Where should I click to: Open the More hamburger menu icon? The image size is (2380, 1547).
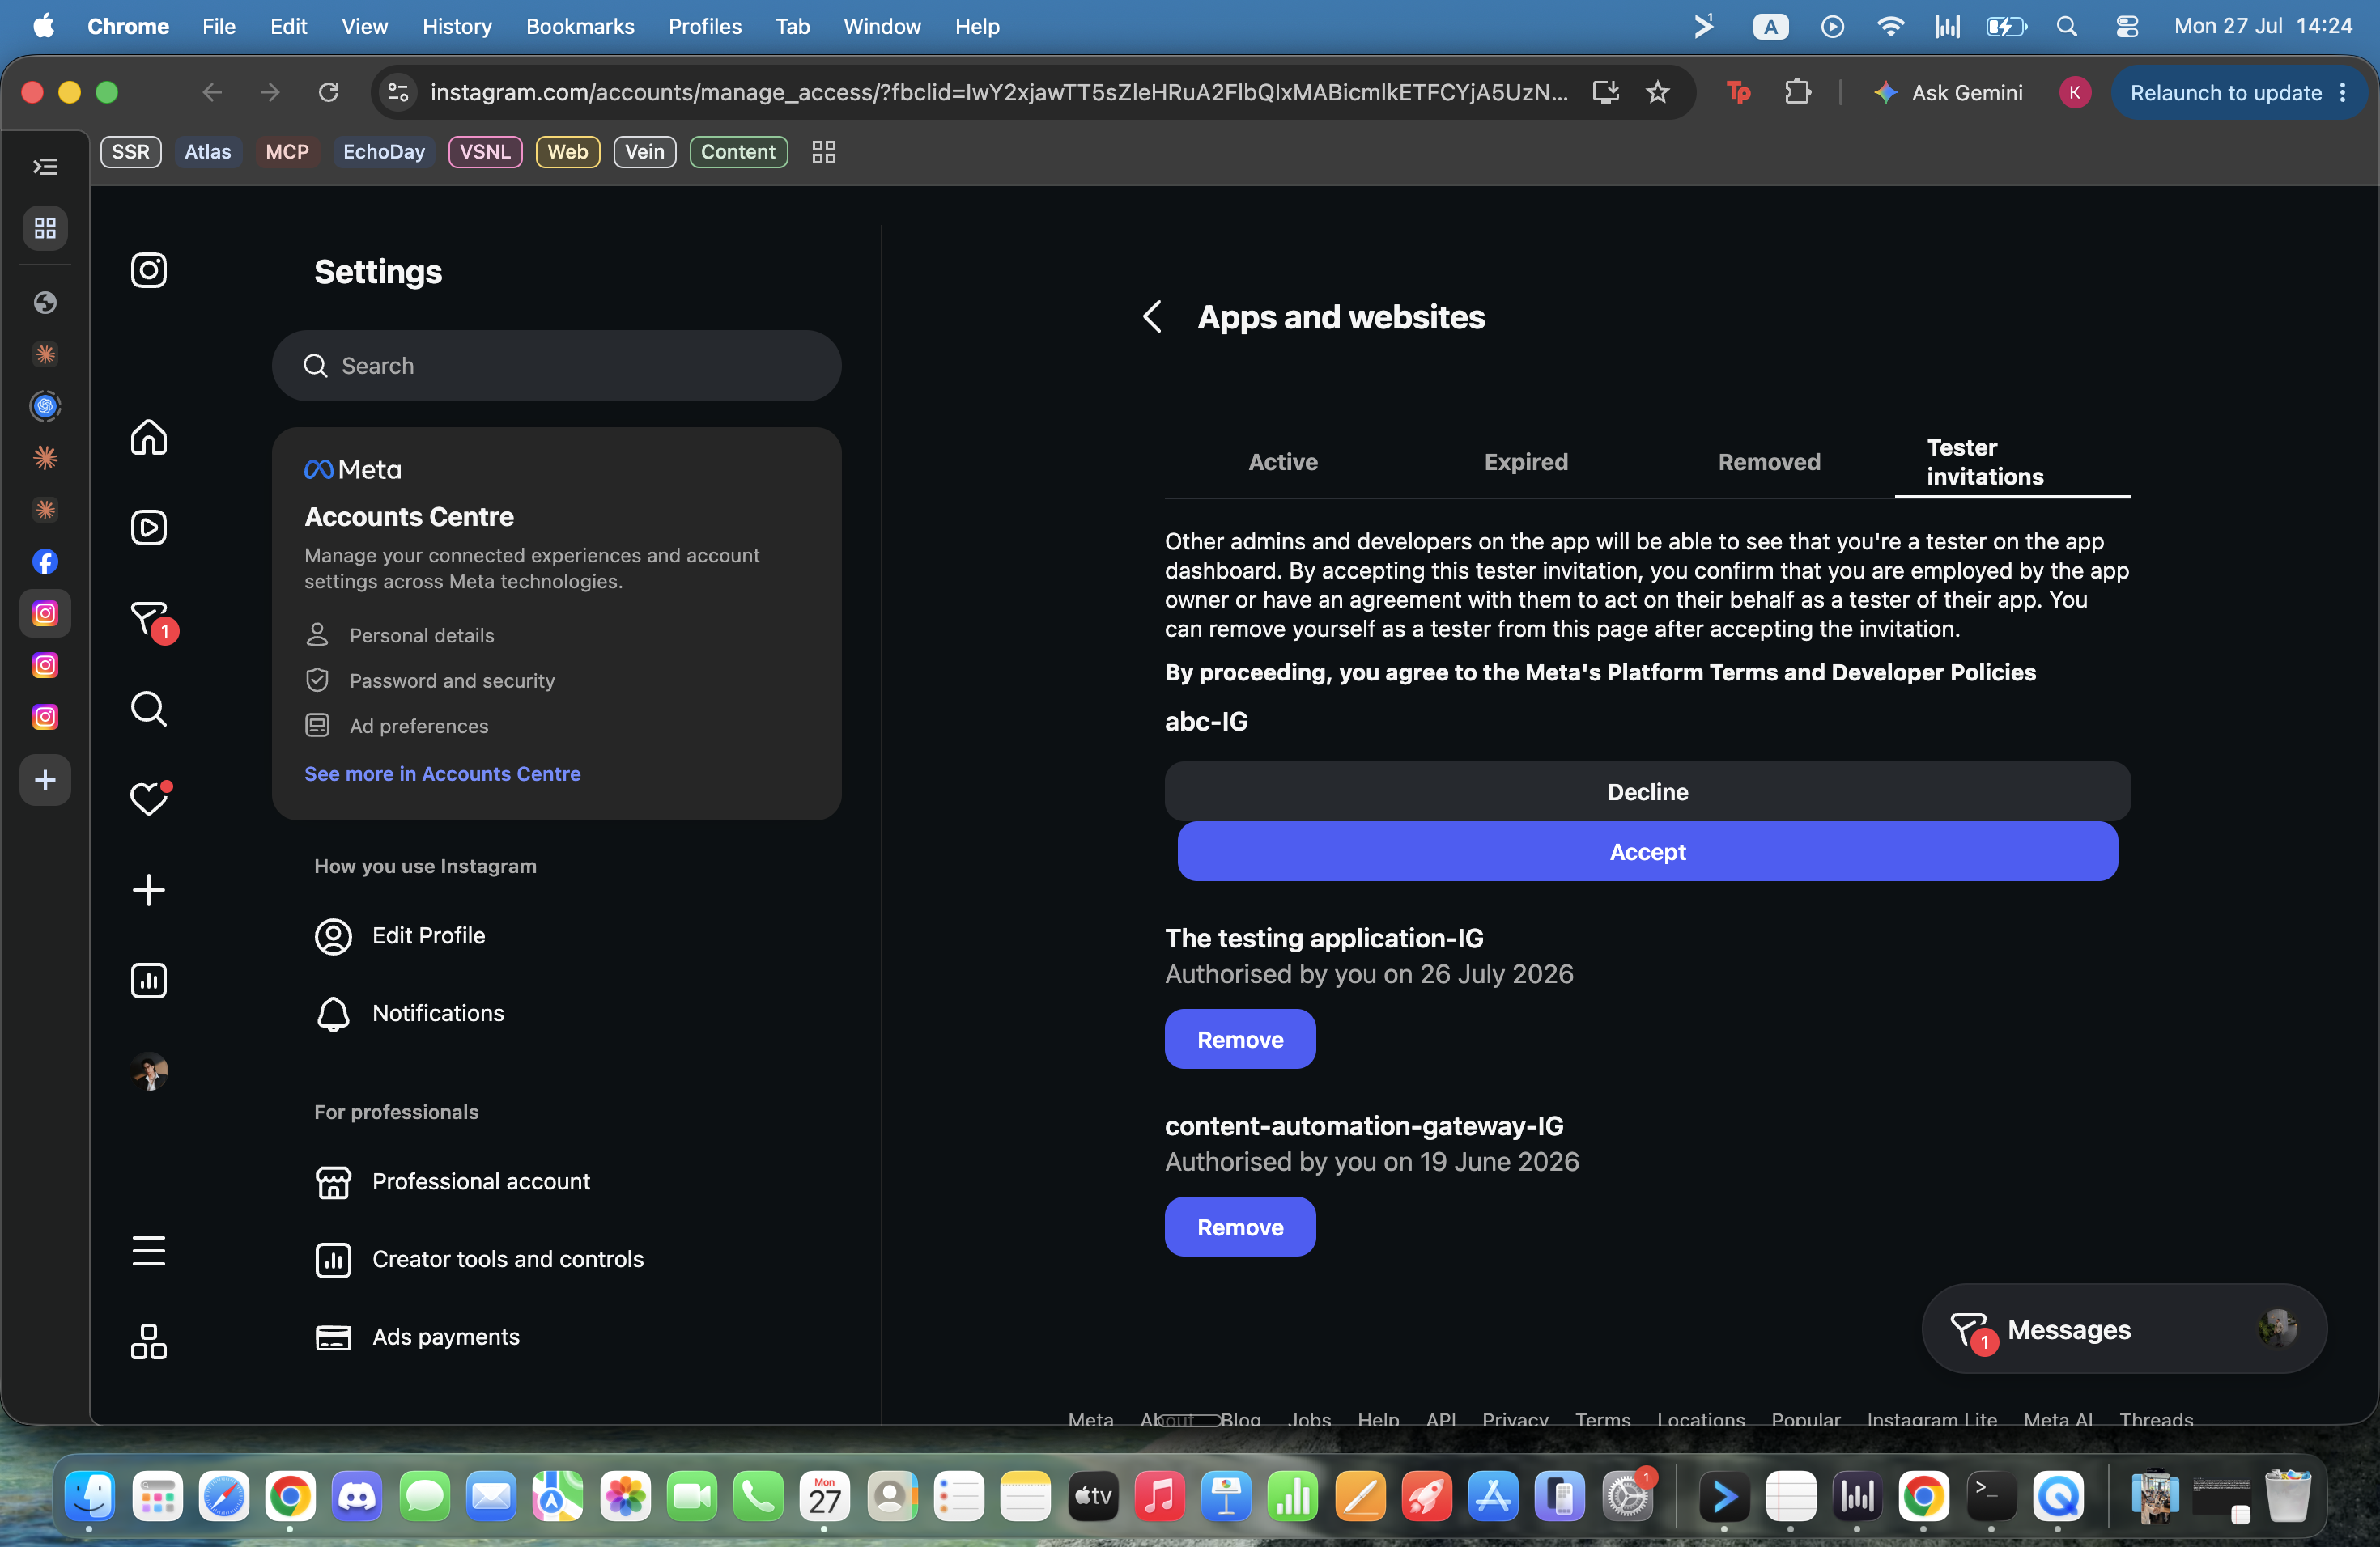149,1250
